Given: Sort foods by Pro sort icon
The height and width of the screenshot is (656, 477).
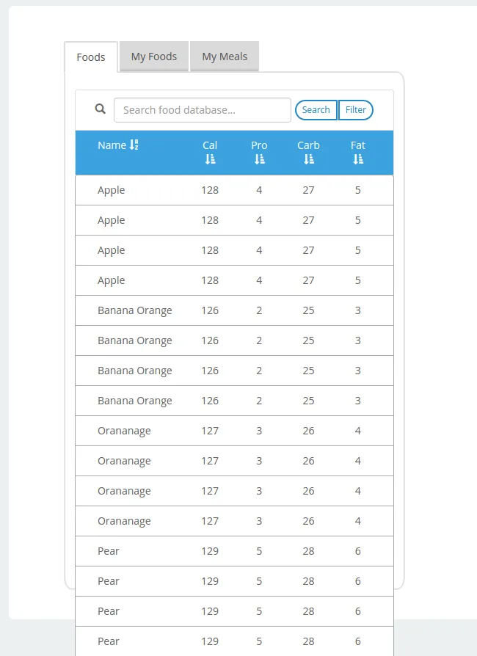Looking at the screenshot, I should coord(259,159).
